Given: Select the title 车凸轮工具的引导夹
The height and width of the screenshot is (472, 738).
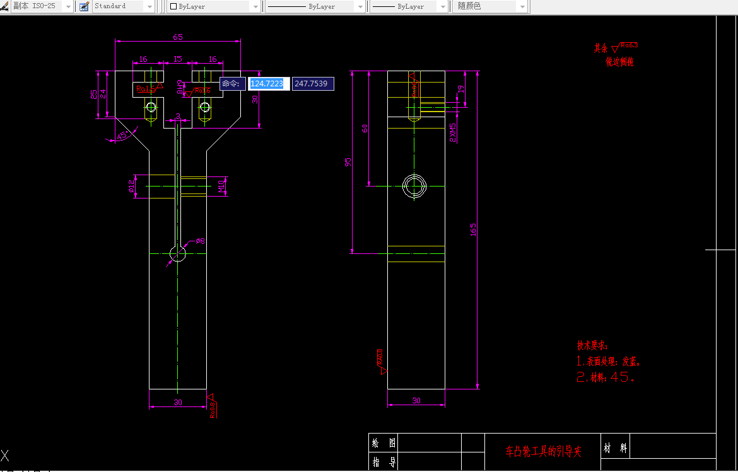Looking at the screenshot, I should [x=544, y=452].
